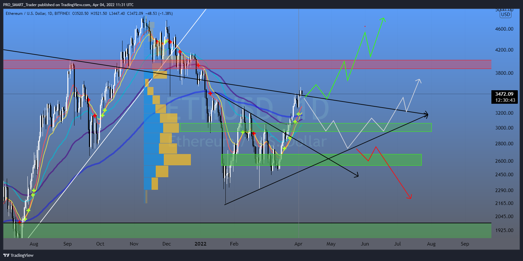Click the Nov label on the time axis

(134, 244)
